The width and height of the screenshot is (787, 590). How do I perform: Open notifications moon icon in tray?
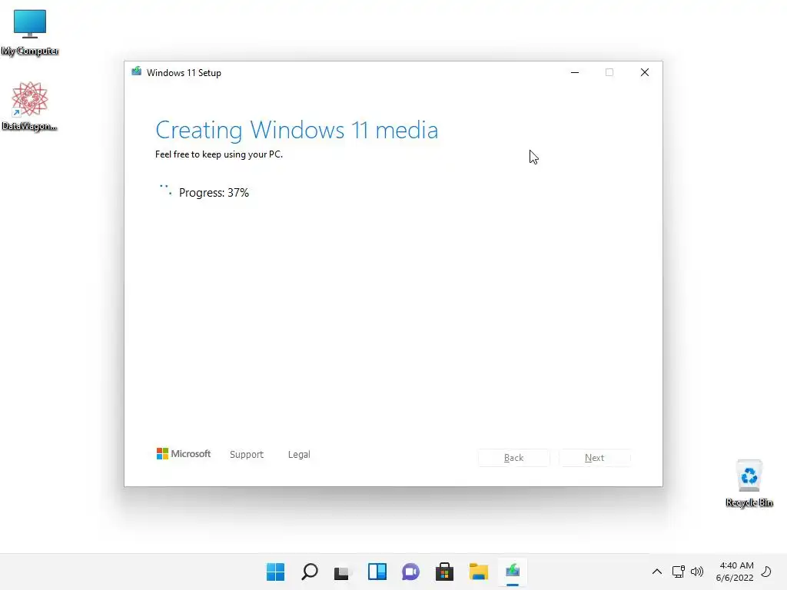pyautogui.click(x=766, y=572)
